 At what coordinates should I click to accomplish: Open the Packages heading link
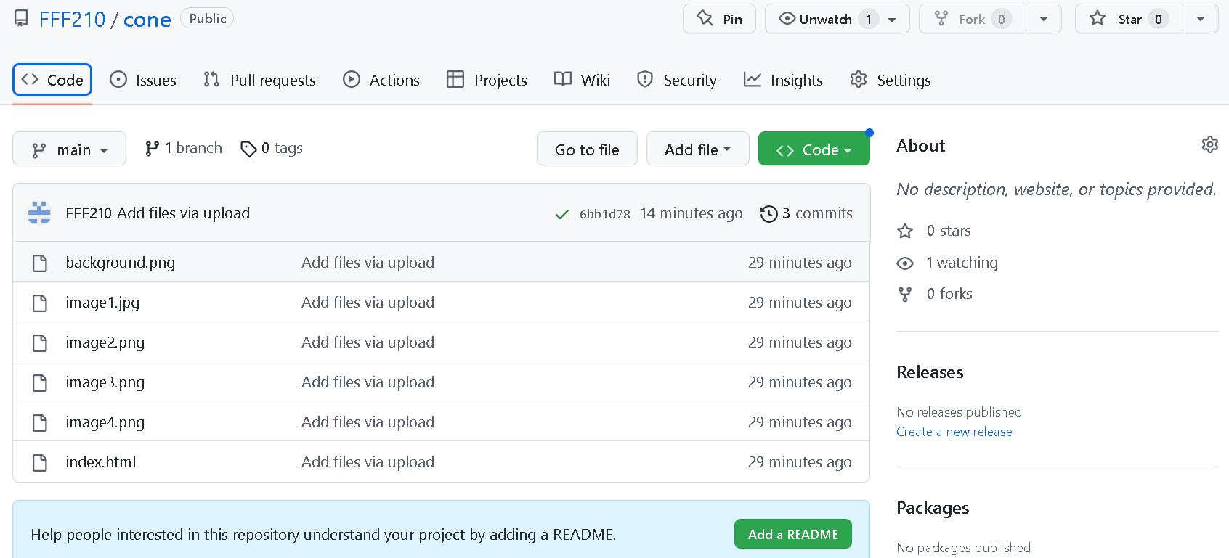(x=933, y=508)
